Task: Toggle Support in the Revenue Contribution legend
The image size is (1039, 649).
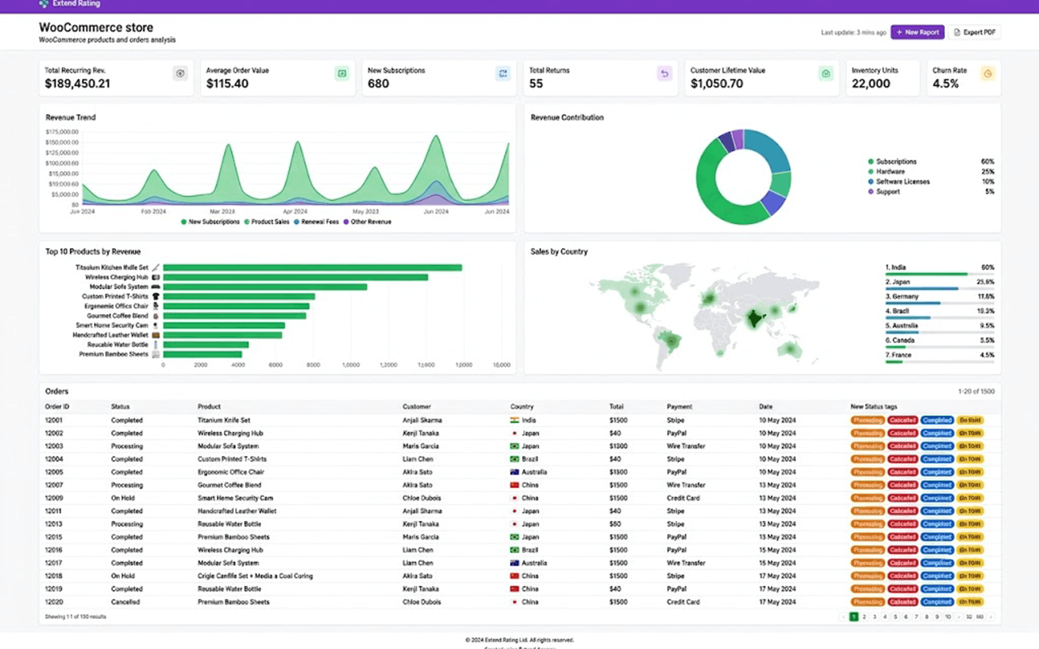Action: click(x=884, y=191)
